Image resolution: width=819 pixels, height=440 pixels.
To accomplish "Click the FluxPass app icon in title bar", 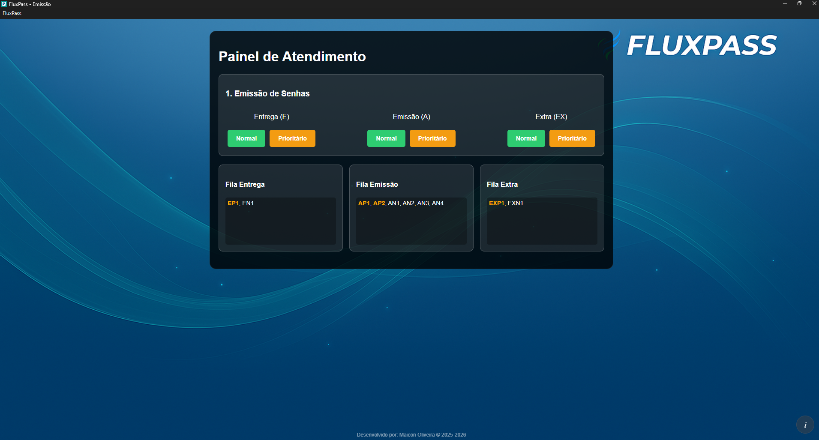I will pyautogui.click(x=5, y=4).
